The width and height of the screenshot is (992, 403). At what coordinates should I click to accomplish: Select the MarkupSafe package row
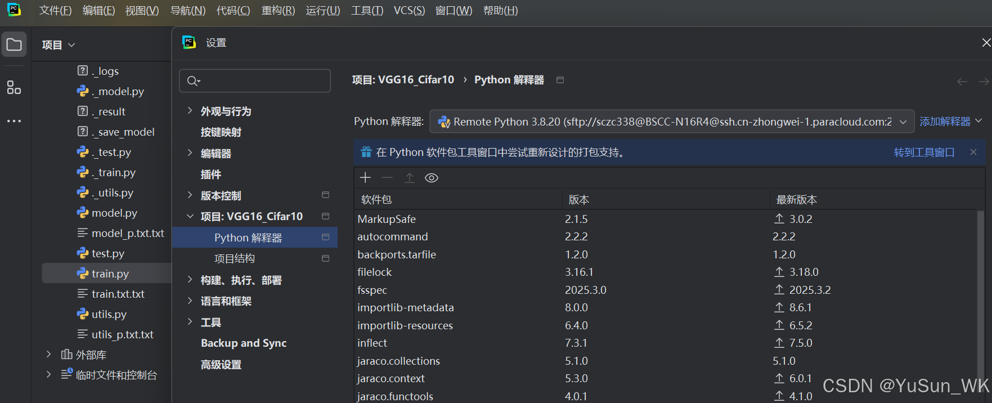(667, 219)
